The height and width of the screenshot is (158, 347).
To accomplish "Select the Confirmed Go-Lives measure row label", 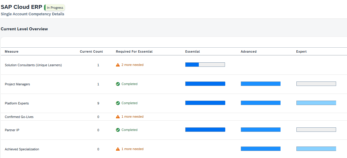I will [19, 117].
